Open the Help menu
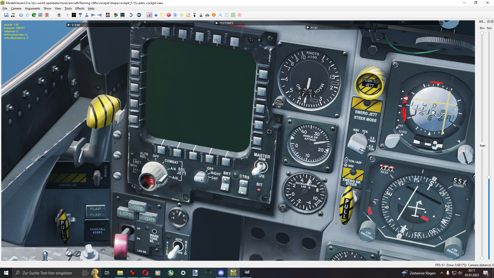The image size is (494, 278). coord(91,8)
